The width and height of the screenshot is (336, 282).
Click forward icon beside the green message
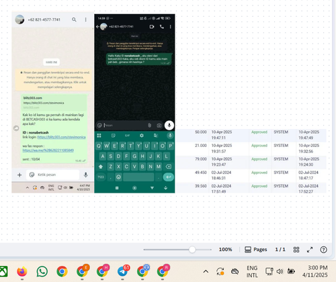point(16,128)
